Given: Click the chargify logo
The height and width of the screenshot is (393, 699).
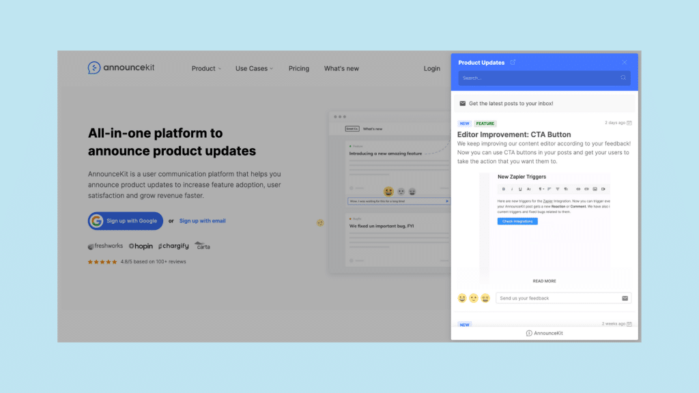Looking at the screenshot, I should pyautogui.click(x=173, y=246).
